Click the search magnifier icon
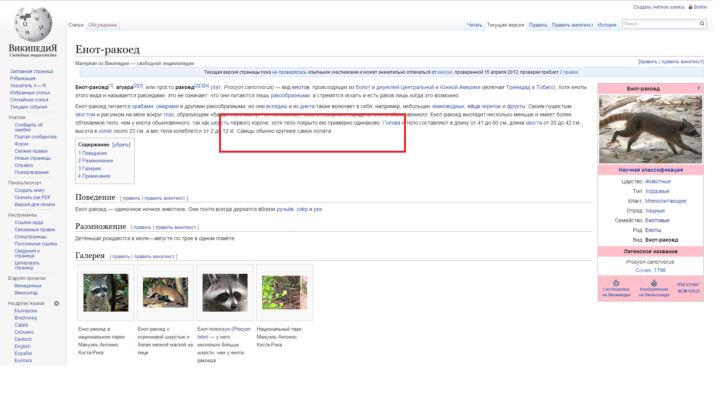Screen dimensions: 719x404 [x=702, y=24]
